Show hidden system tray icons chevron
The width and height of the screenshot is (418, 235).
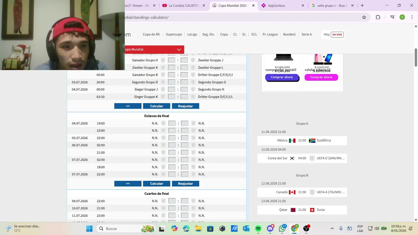pos(332,228)
